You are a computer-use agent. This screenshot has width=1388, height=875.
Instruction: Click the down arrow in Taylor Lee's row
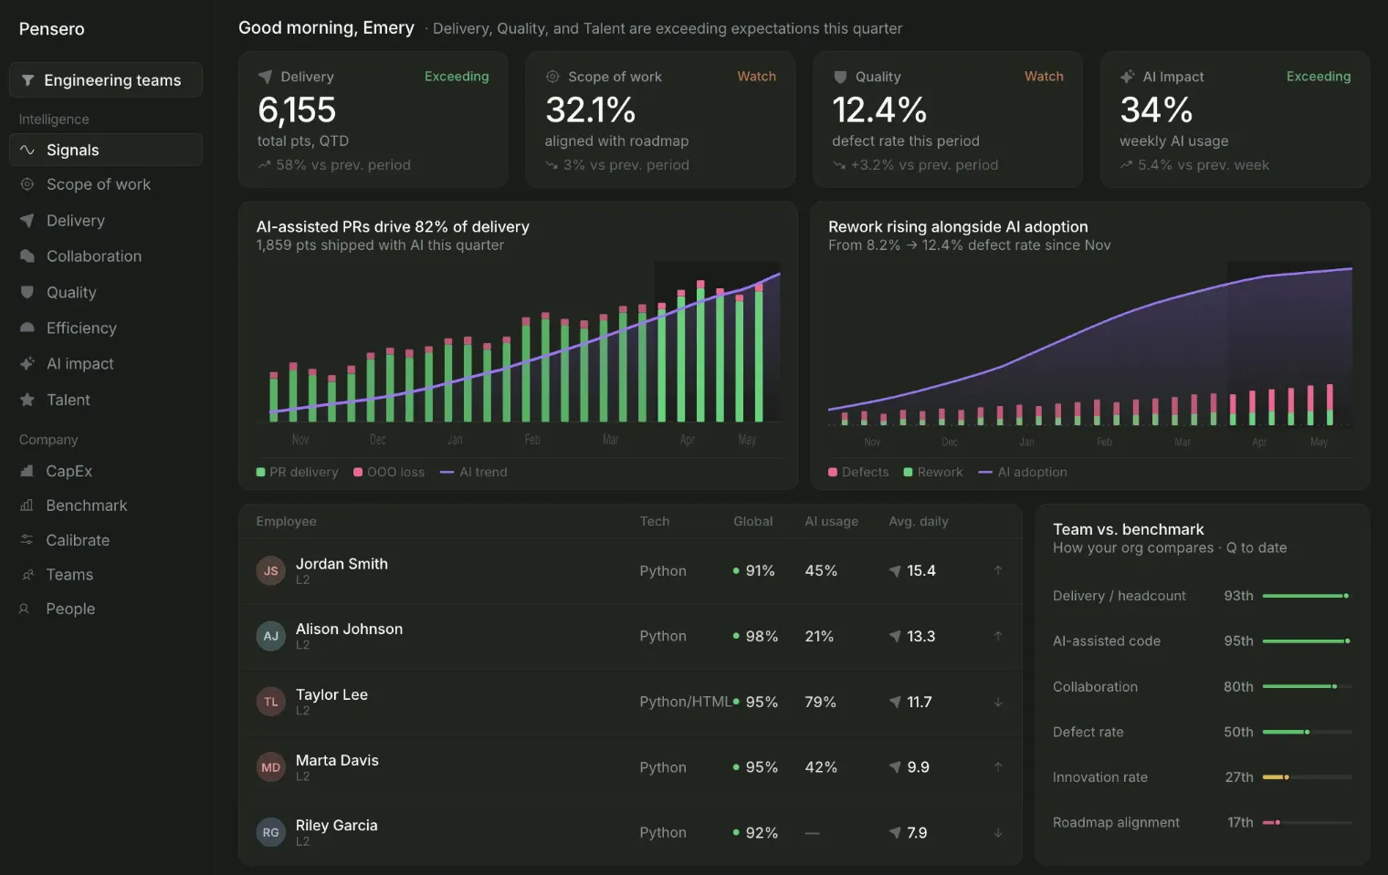pyautogui.click(x=998, y=702)
